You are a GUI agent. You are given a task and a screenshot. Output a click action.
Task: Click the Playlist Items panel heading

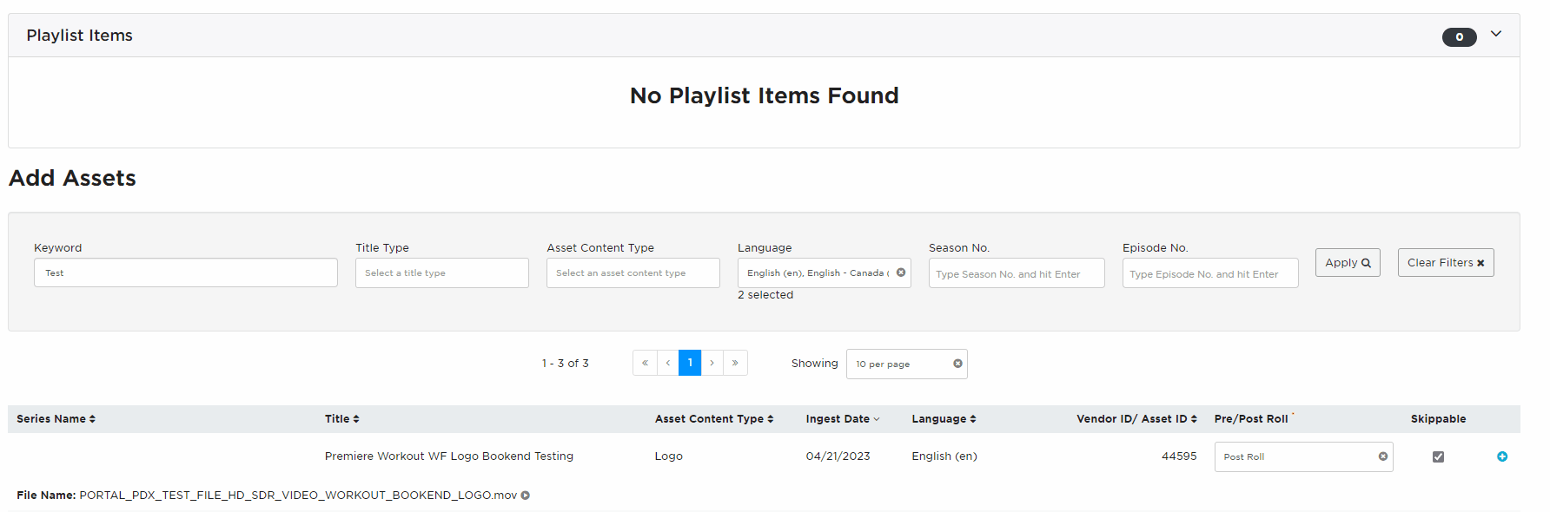coord(79,36)
